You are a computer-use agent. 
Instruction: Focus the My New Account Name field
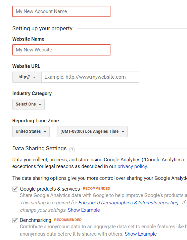(x=61, y=11)
